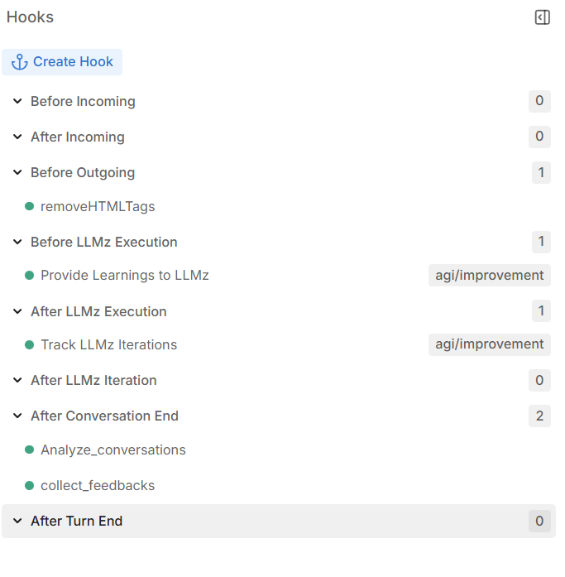565x577 pixels.
Task: Collapse the After Turn End chevron
Action: pyautogui.click(x=17, y=522)
